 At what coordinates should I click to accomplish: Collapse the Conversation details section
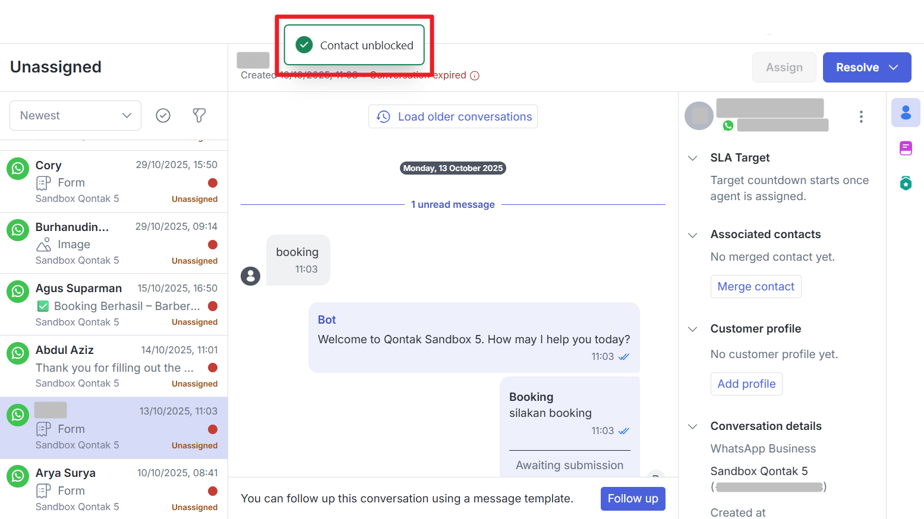tap(692, 426)
